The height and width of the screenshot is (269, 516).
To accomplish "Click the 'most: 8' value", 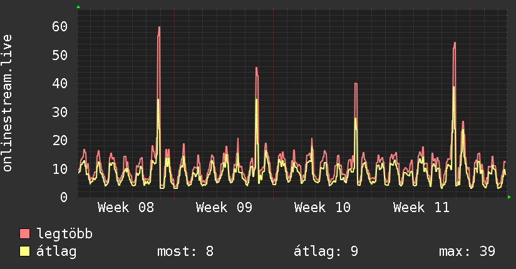I will click(185, 251).
